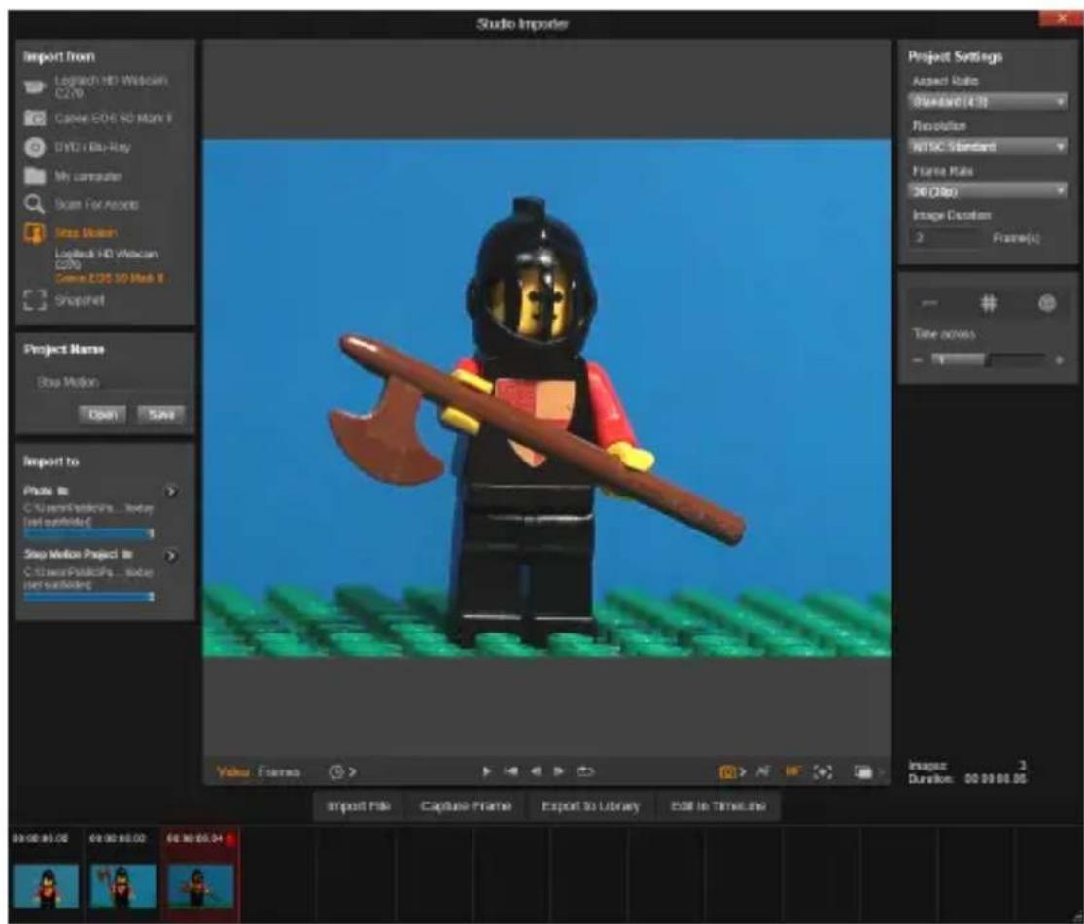Choose Canon EOS 5D Mark II camera source

[x=97, y=119]
